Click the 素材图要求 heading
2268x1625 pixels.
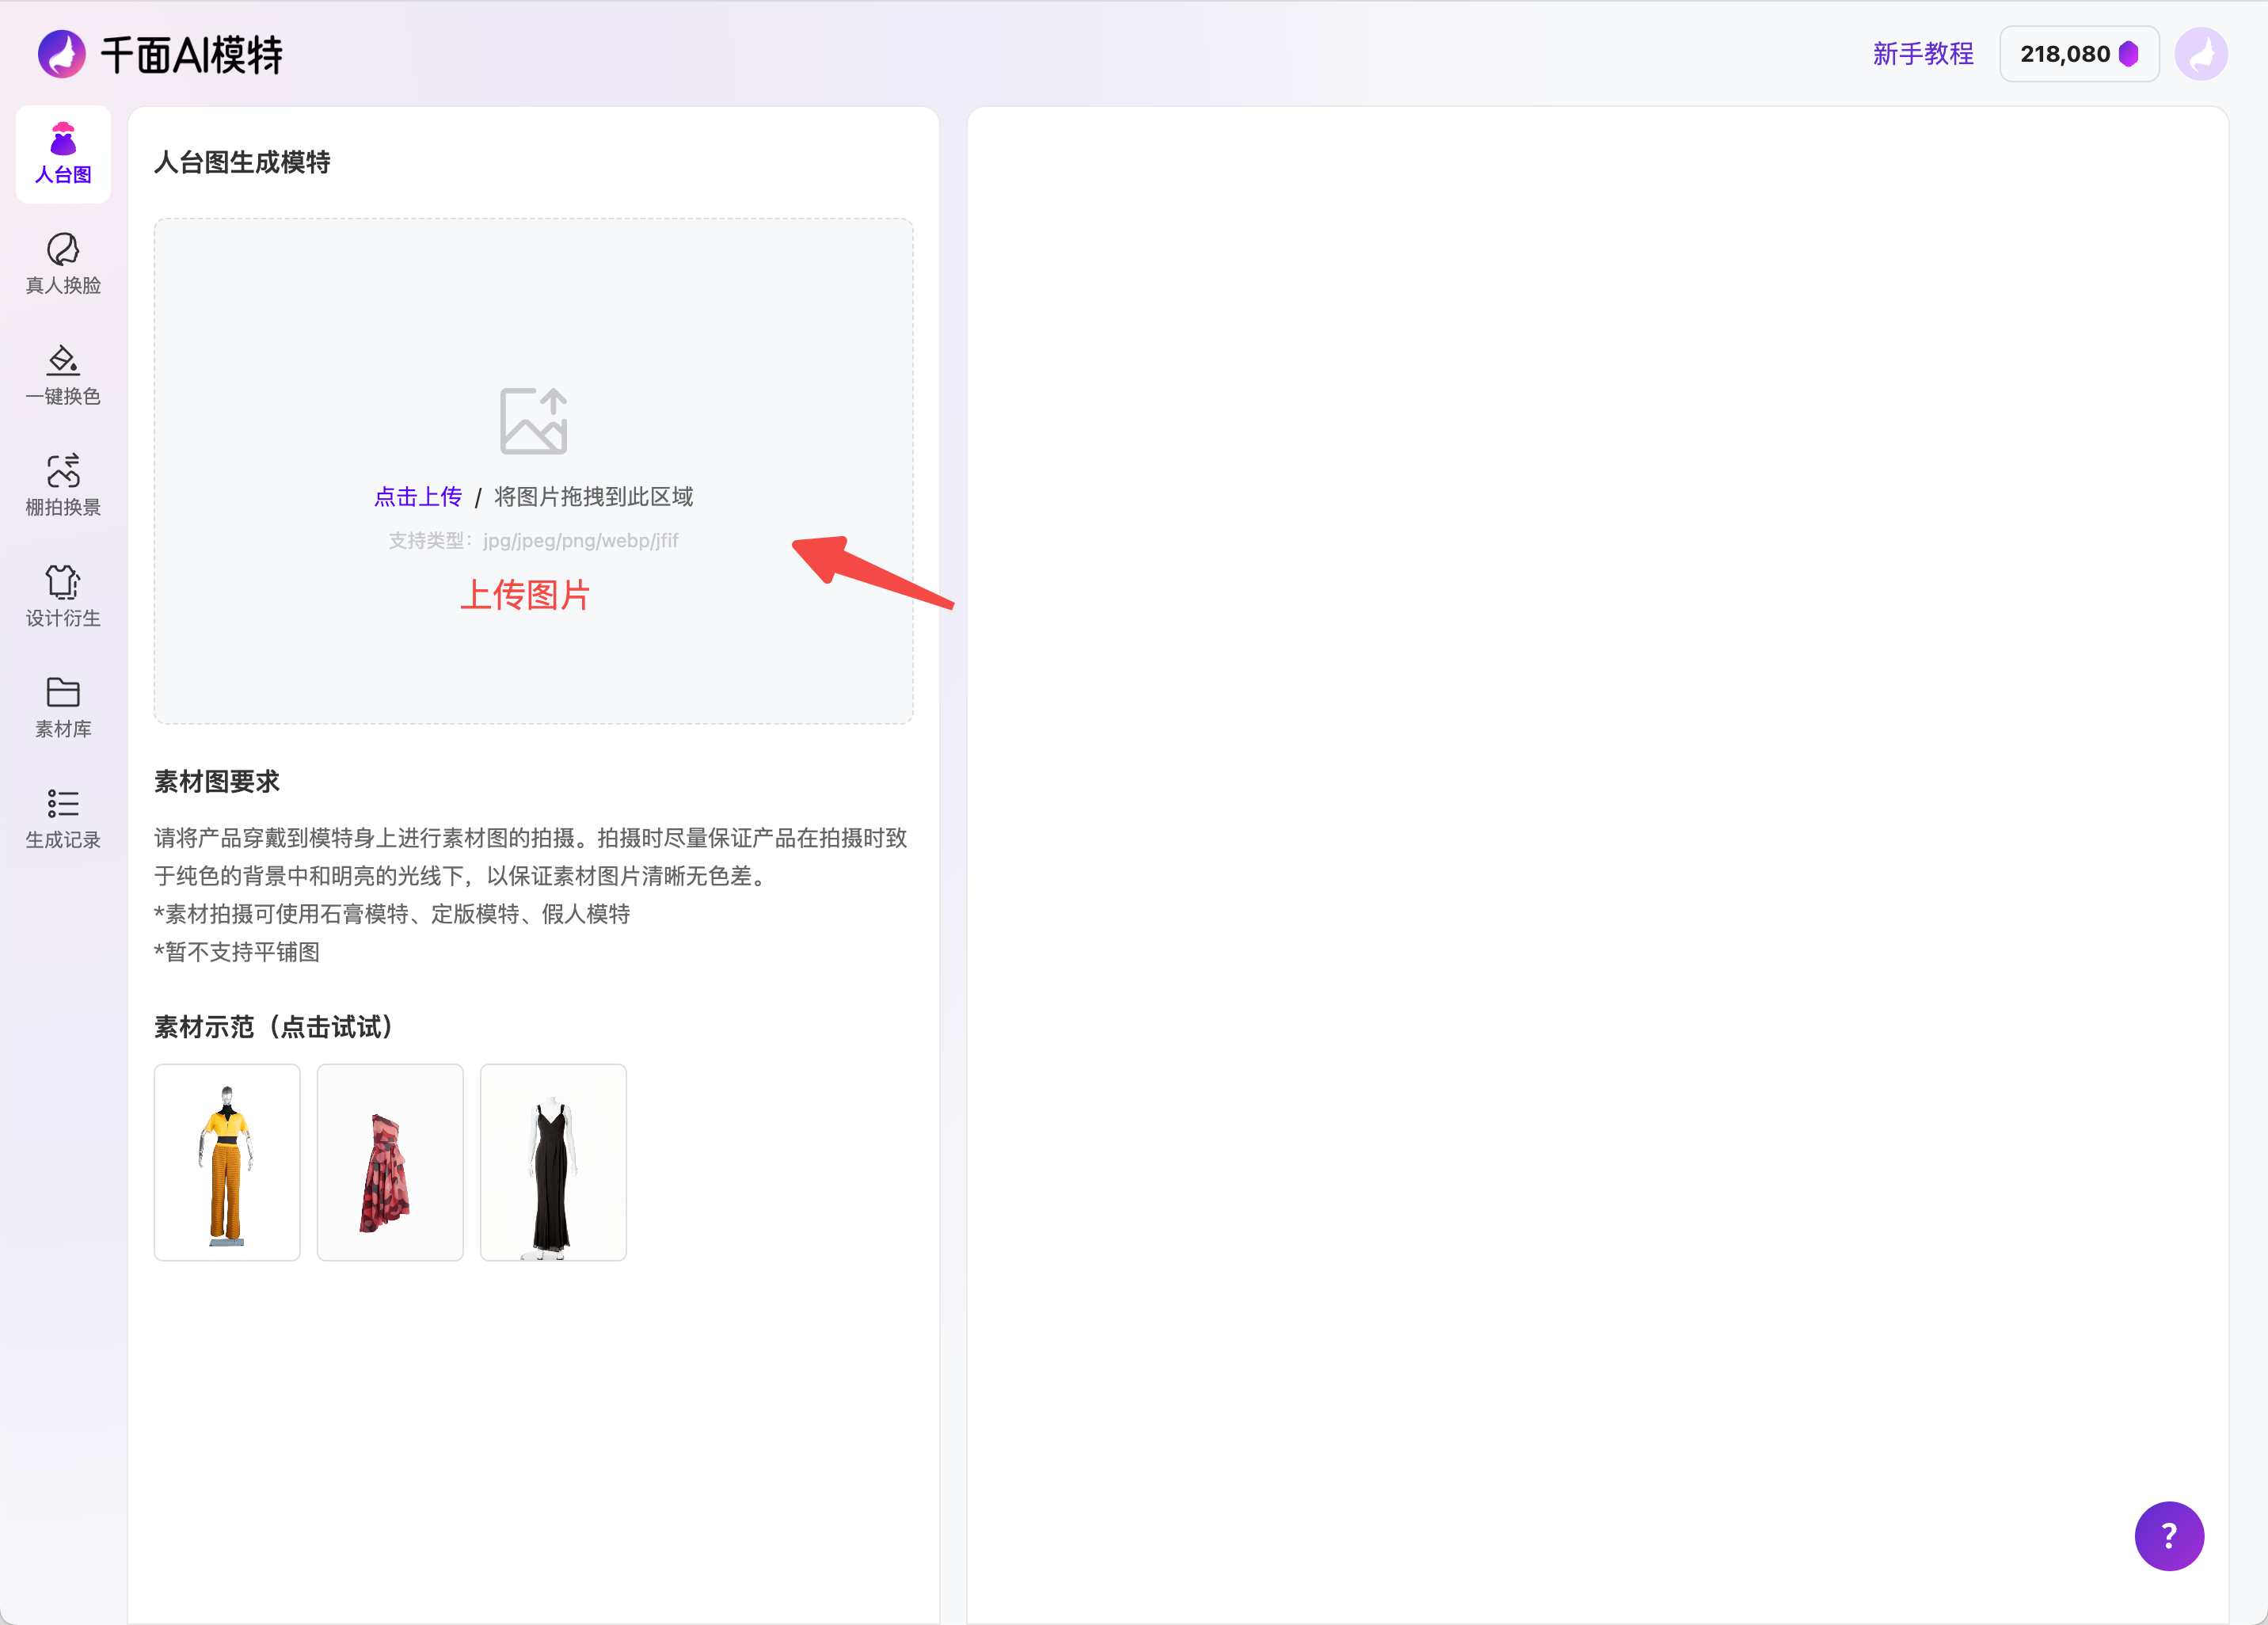click(x=217, y=781)
